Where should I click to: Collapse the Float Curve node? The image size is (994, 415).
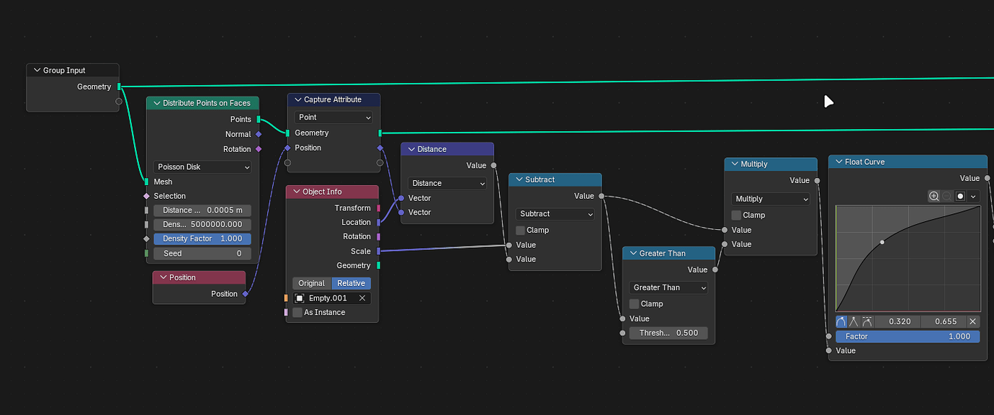point(838,162)
